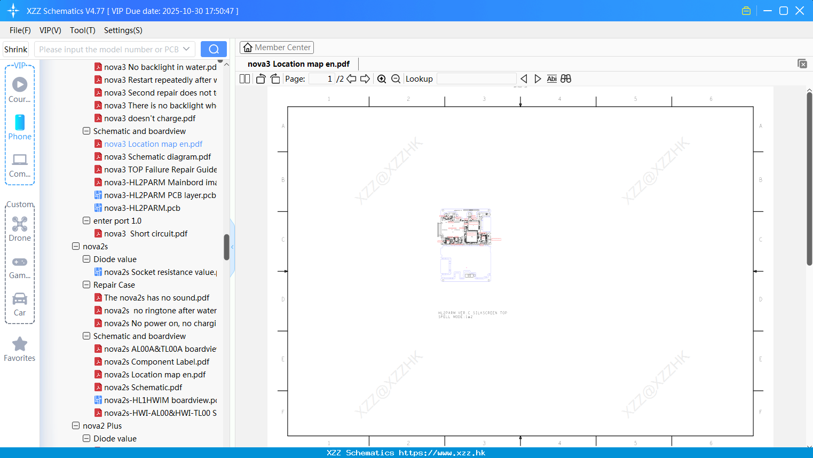Open nova3 Schematic diagram.pdf
Image resolution: width=813 pixels, height=458 pixels.
point(157,156)
